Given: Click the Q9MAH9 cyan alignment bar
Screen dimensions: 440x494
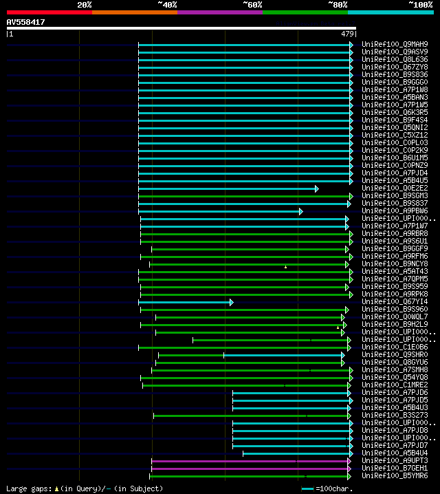Looking at the screenshot, I should pos(244,45).
